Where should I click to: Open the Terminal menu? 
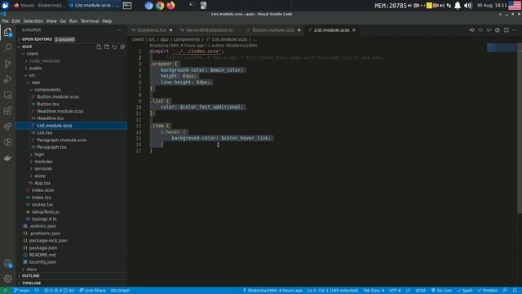pos(90,21)
